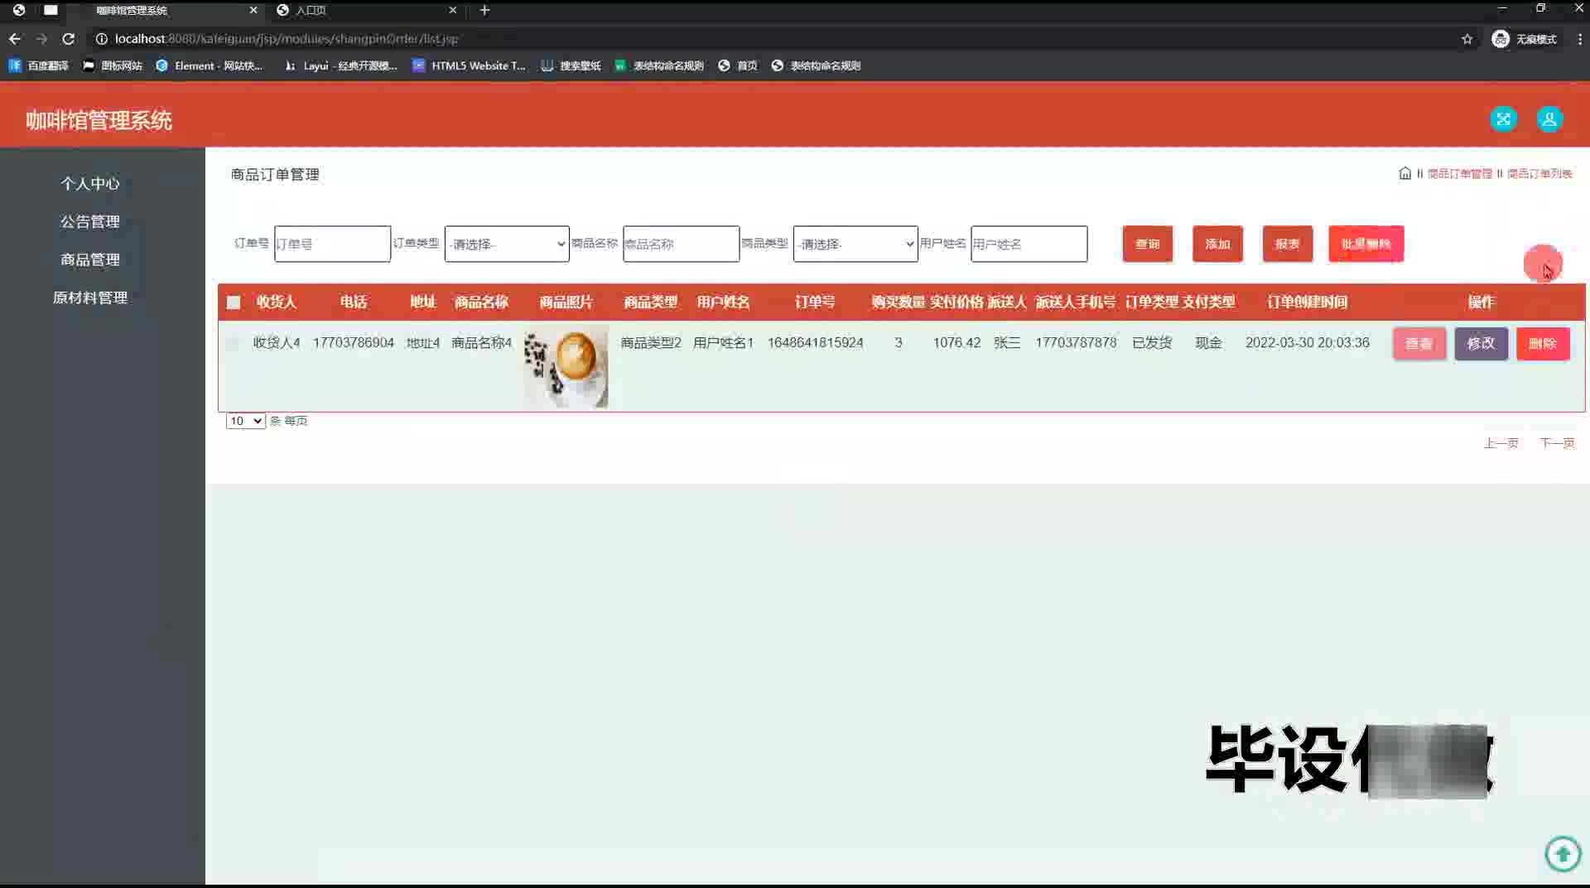Focus the 商品名称 input field
Viewport: 1590px width, 888px height.
[681, 244]
